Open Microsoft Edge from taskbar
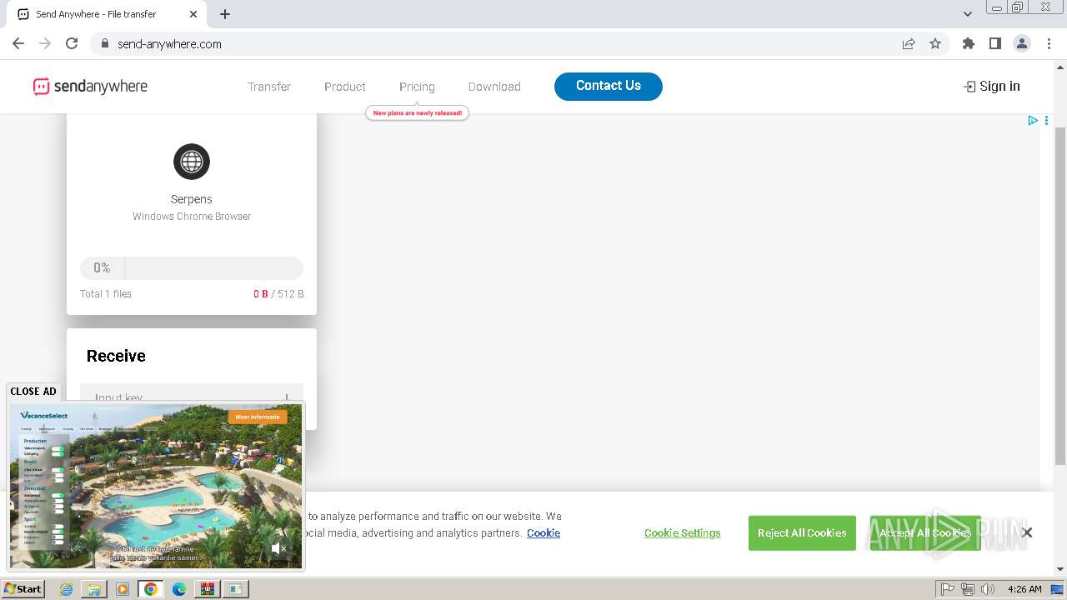This screenshot has width=1067, height=600. click(x=179, y=589)
